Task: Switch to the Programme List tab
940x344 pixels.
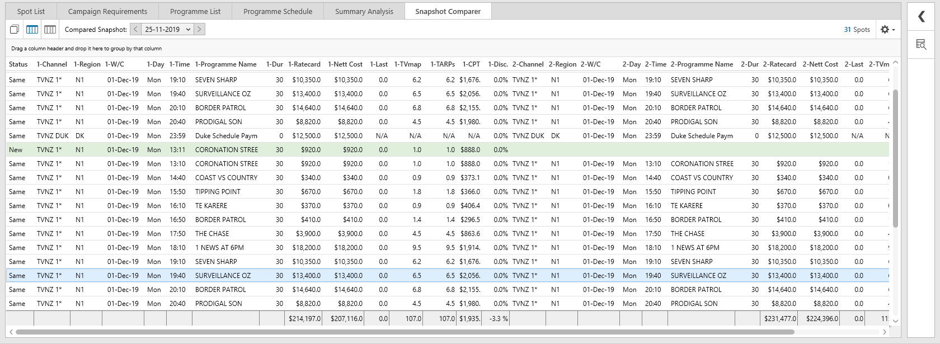Action: (195, 11)
